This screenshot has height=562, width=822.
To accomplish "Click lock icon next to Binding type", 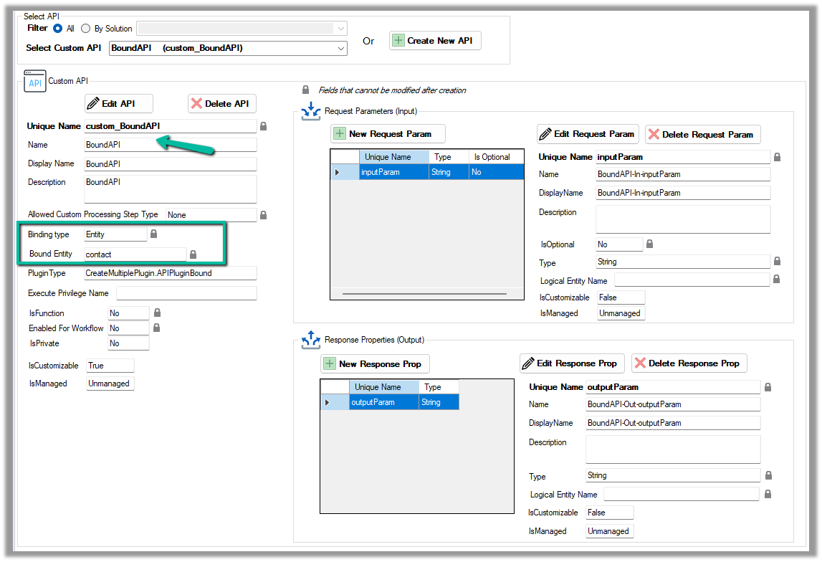I will [x=153, y=234].
